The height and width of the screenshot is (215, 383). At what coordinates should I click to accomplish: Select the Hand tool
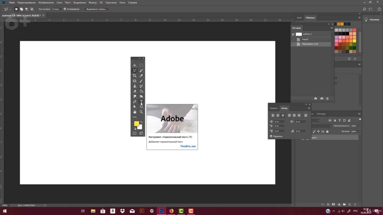135,112
